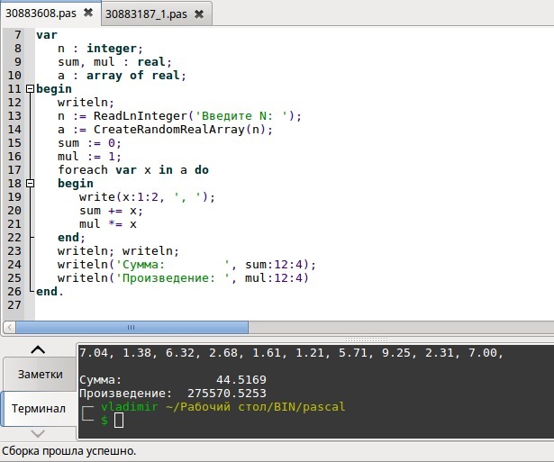Click 'writeln; writeln;' on line 23
Viewport: 554px width, 462px height.
point(118,250)
